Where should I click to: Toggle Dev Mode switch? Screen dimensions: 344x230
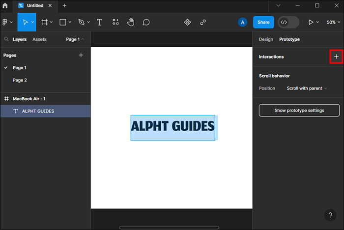pos(288,22)
